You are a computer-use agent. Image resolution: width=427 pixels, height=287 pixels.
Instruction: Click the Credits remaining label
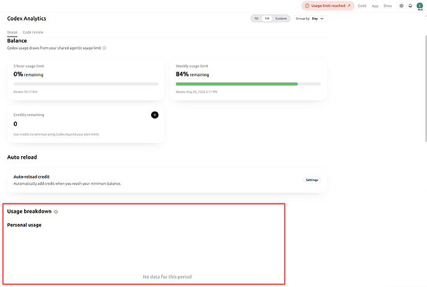[29, 115]
